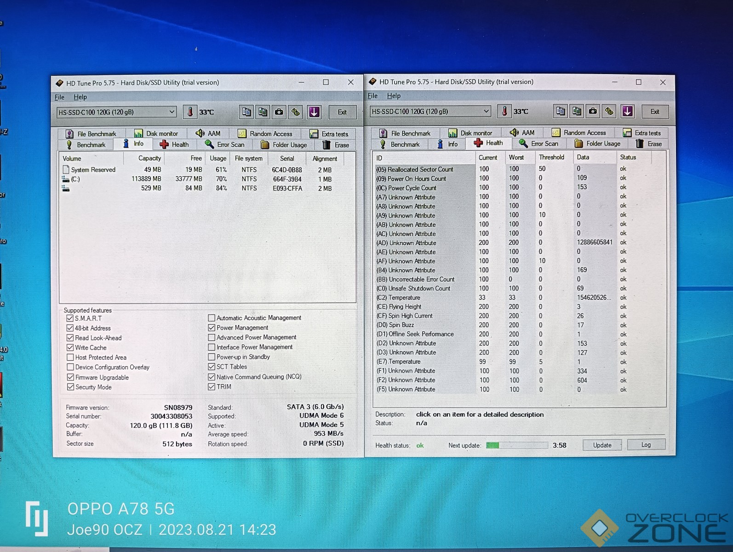Select Spin High Current row

[x=520, y=316]
